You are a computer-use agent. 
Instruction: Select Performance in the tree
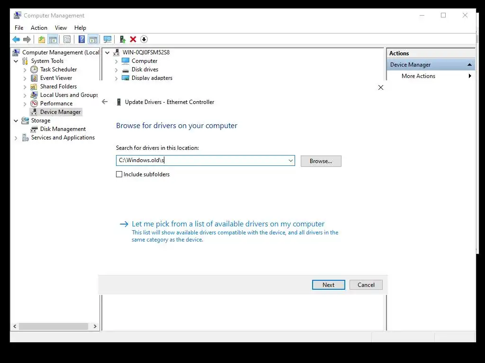point(56,104)
